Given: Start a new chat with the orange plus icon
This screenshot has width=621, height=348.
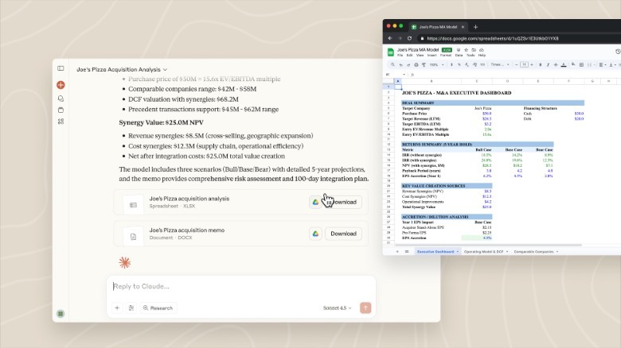Looking at the screenshot, I should (61, 84).
